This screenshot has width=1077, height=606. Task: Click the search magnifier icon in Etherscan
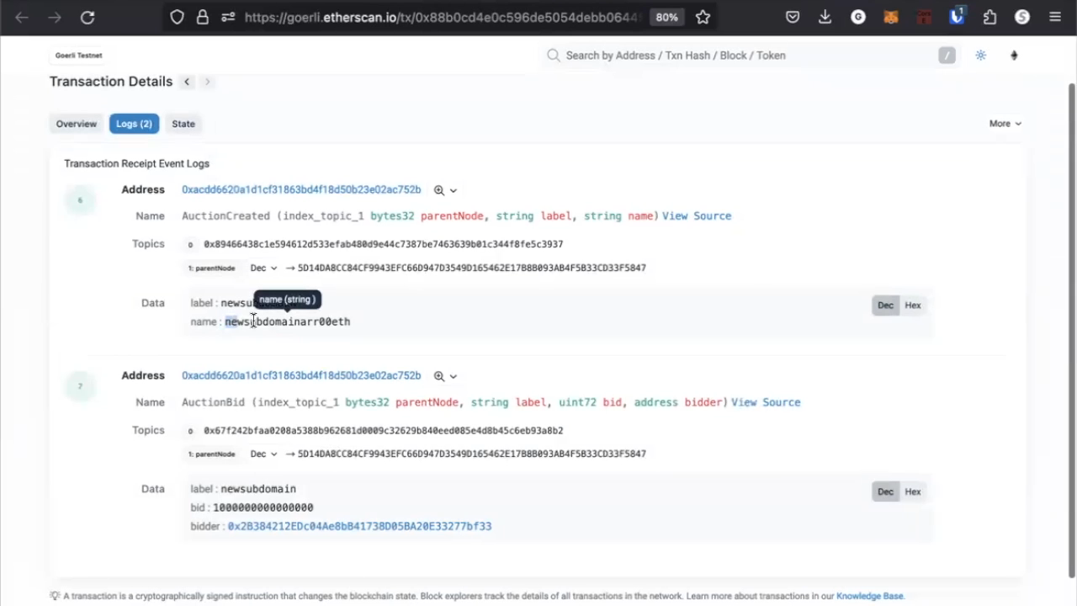pyautogui.click(x=553, y=56)
